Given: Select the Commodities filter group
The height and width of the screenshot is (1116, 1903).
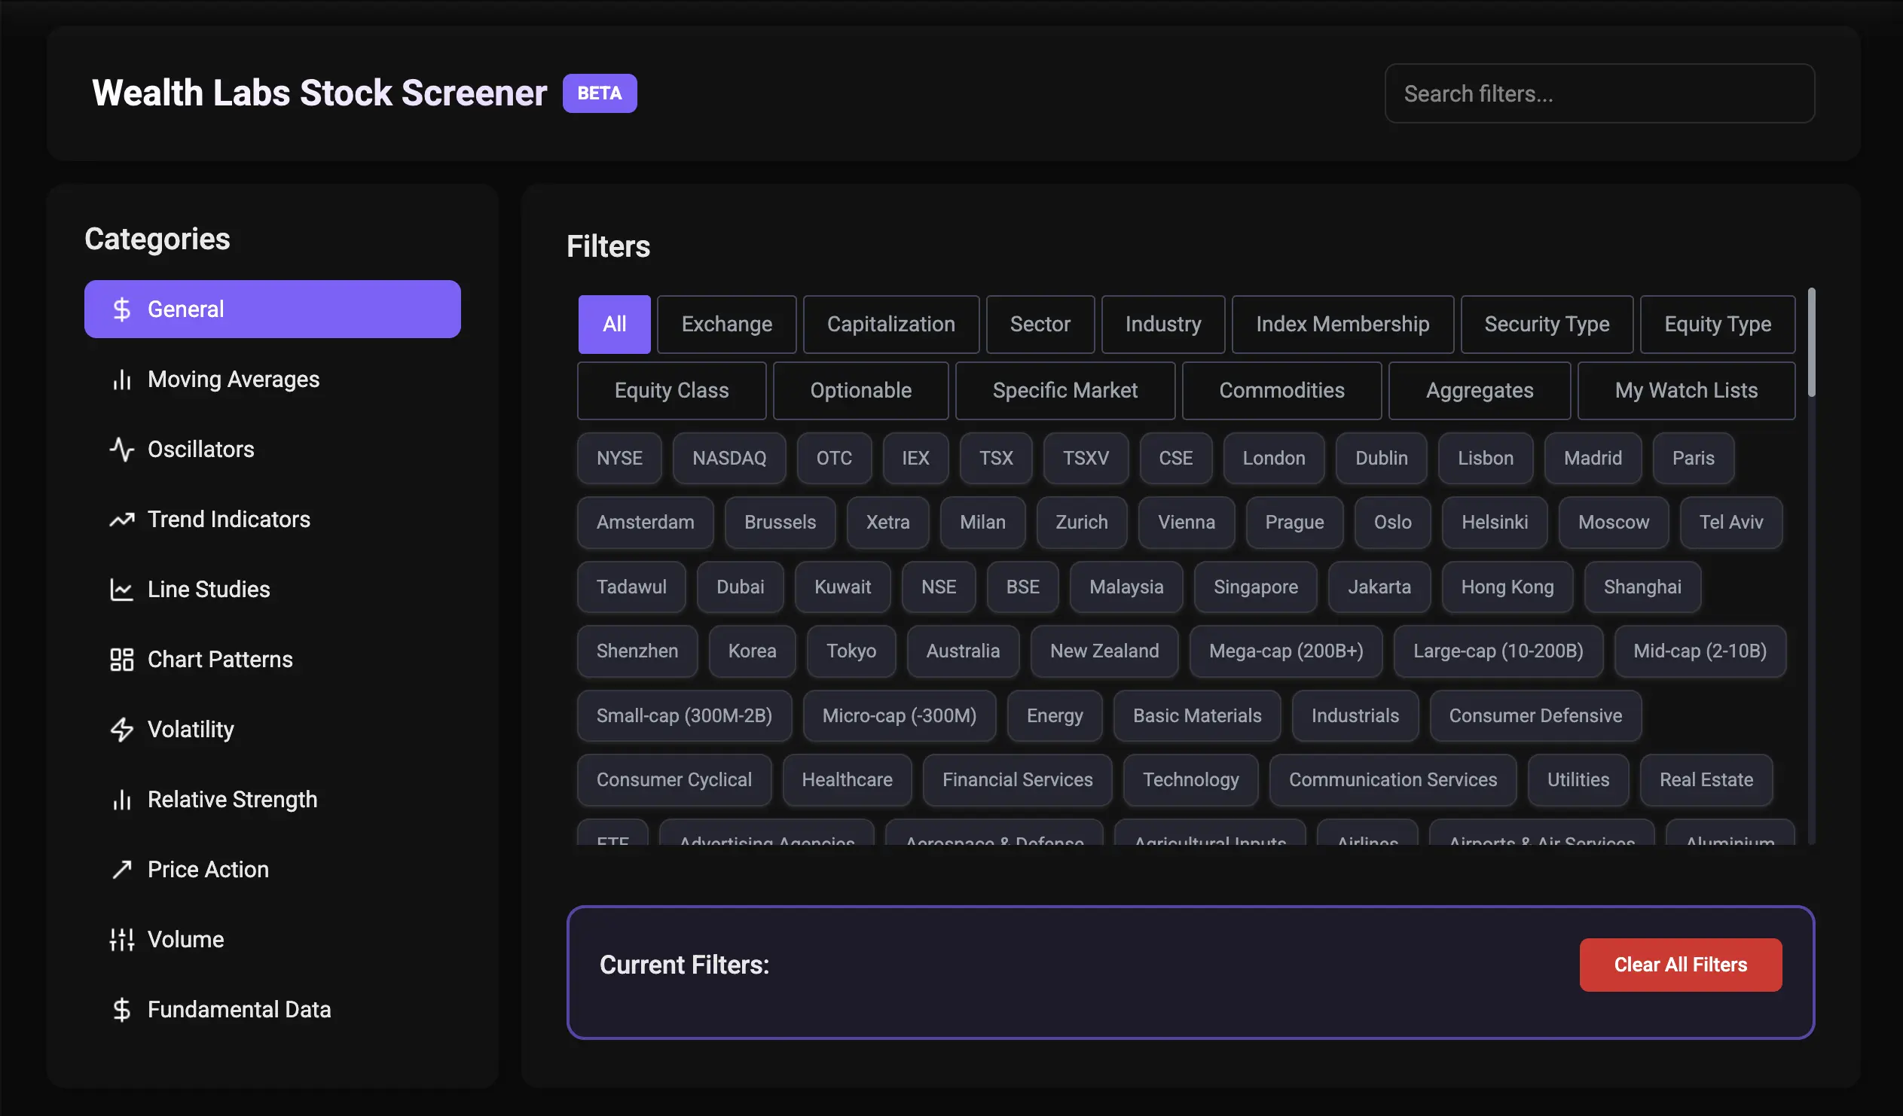Looking at the screenshot, I should (x=1281, y=390).
